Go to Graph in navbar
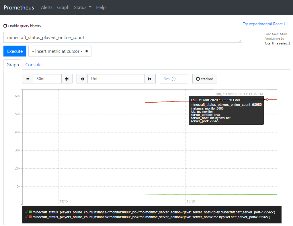The width and height of the screenshot is (293, 226). click(x=63, y=7)
